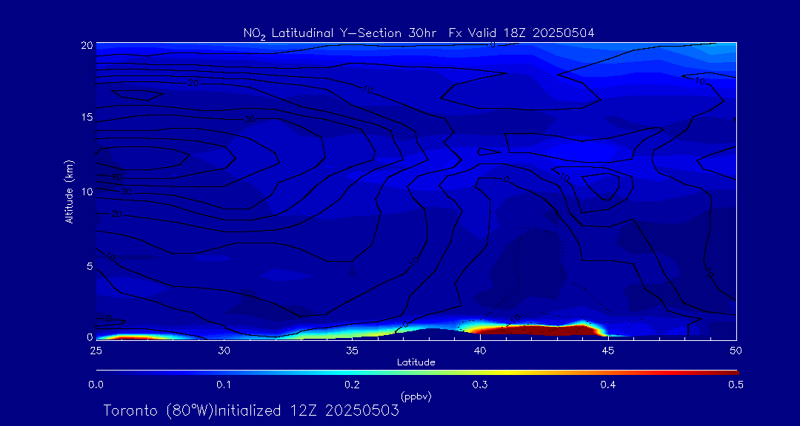Viewport: 800px width, 426px height.
Task: Select the '(ppbv)' units label under the colorbar
Action: [x=416, y=396]
